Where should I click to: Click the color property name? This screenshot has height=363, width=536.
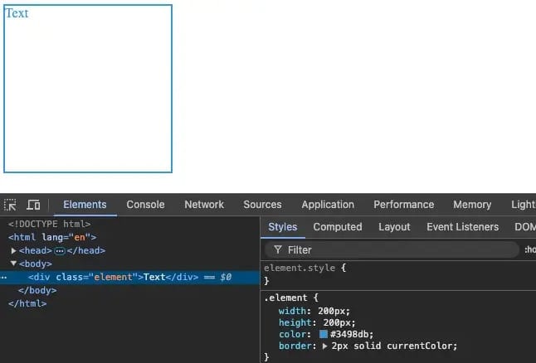[292, 334]
